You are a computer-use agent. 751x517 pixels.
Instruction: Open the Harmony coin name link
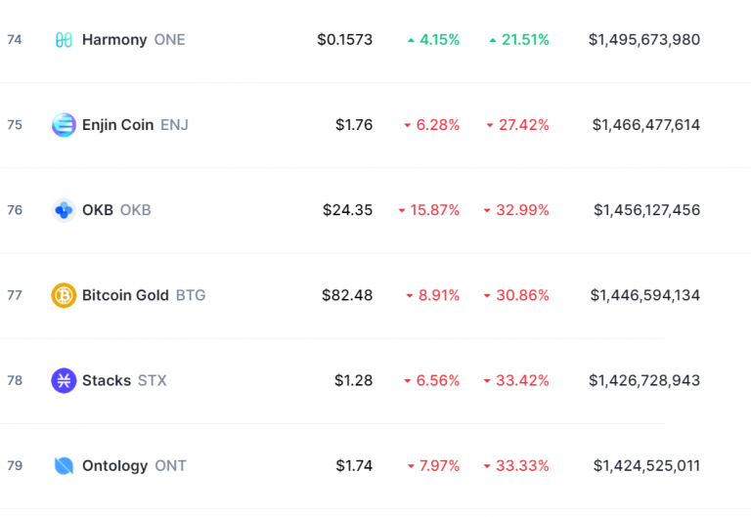point(114,40)
